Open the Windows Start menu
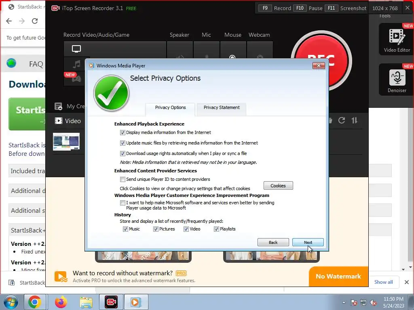Viewport: 414px width, 310px height. (x=11, y=302)
